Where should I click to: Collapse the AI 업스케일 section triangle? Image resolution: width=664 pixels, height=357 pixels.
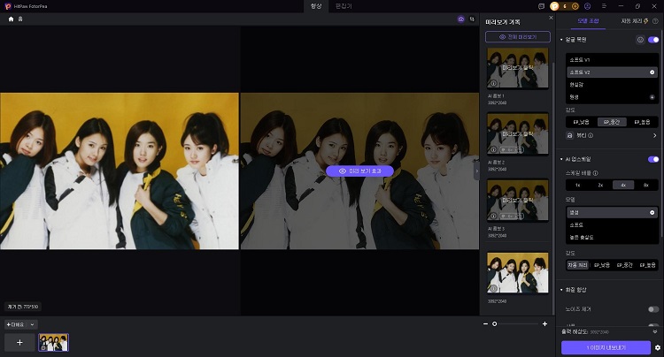[561, 159]
